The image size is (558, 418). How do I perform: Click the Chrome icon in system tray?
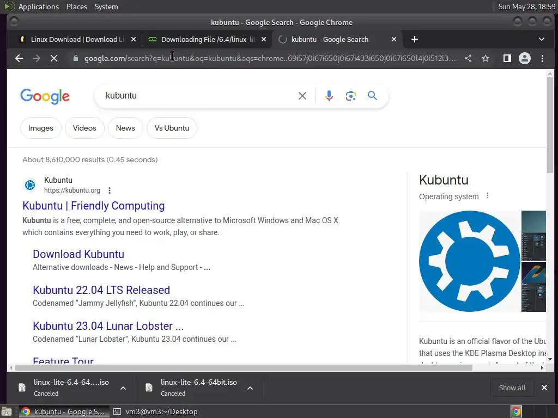click(x=516, y=411)
